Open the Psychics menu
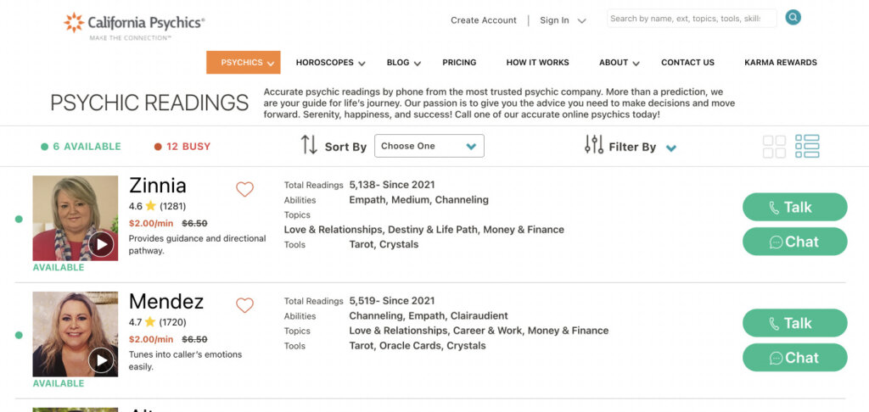869x412 pixels. (244, 63)
